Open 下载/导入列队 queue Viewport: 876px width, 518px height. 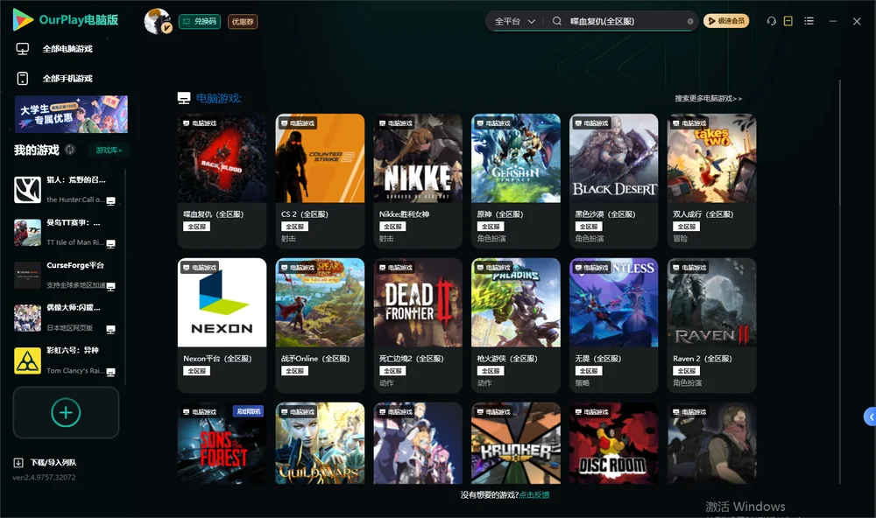tap(53, 462)
